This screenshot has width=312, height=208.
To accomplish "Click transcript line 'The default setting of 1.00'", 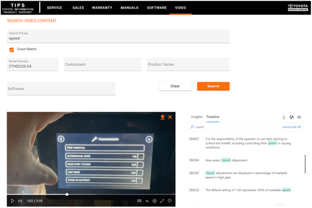I will click(x=248, y=190).
